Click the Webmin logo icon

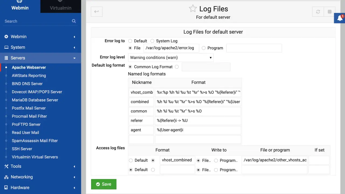[19, 2]
